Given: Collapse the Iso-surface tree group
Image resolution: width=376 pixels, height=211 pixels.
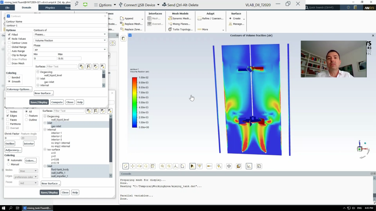Looking at the screenshot, I should coord(44,149).
